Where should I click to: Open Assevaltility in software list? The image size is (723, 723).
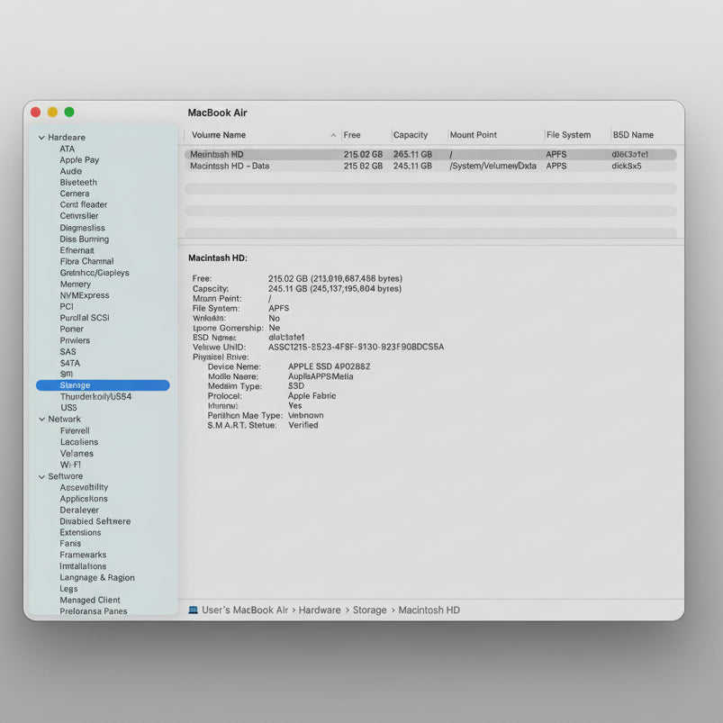pos(84,487)
